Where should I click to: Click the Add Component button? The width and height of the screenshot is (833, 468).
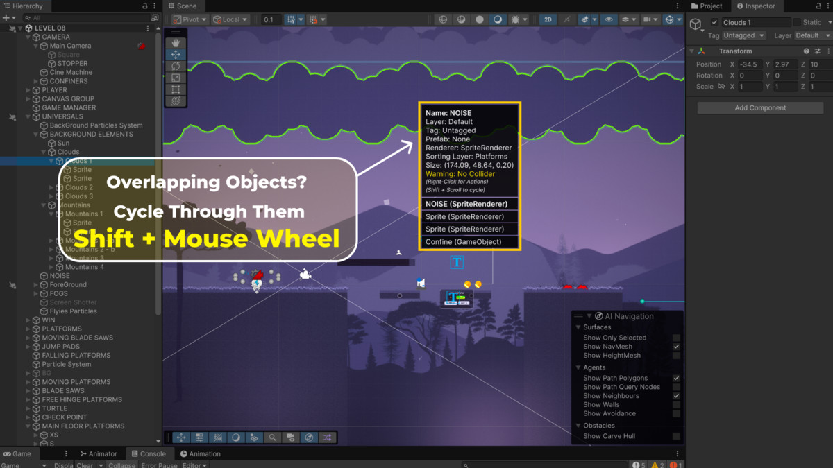point(759,107)
